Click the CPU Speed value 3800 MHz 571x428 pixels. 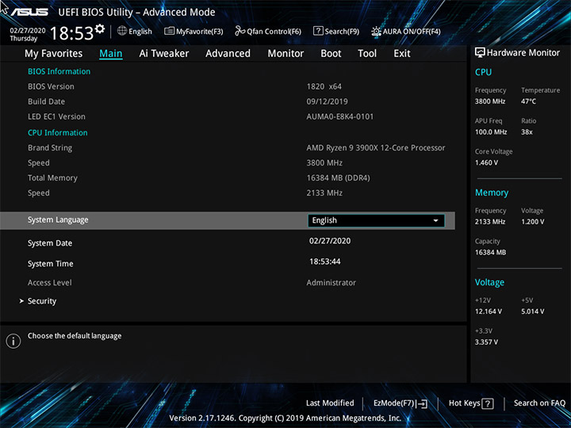pos(324,163)
